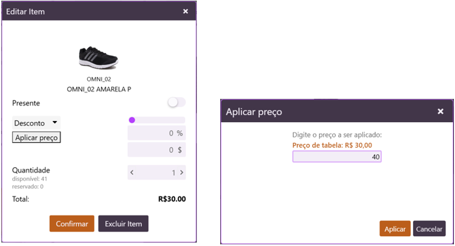The width and height of the screenshot is (455, 246).
Task: Click the dollar discount input field
Action: click(x=156, y=150)
